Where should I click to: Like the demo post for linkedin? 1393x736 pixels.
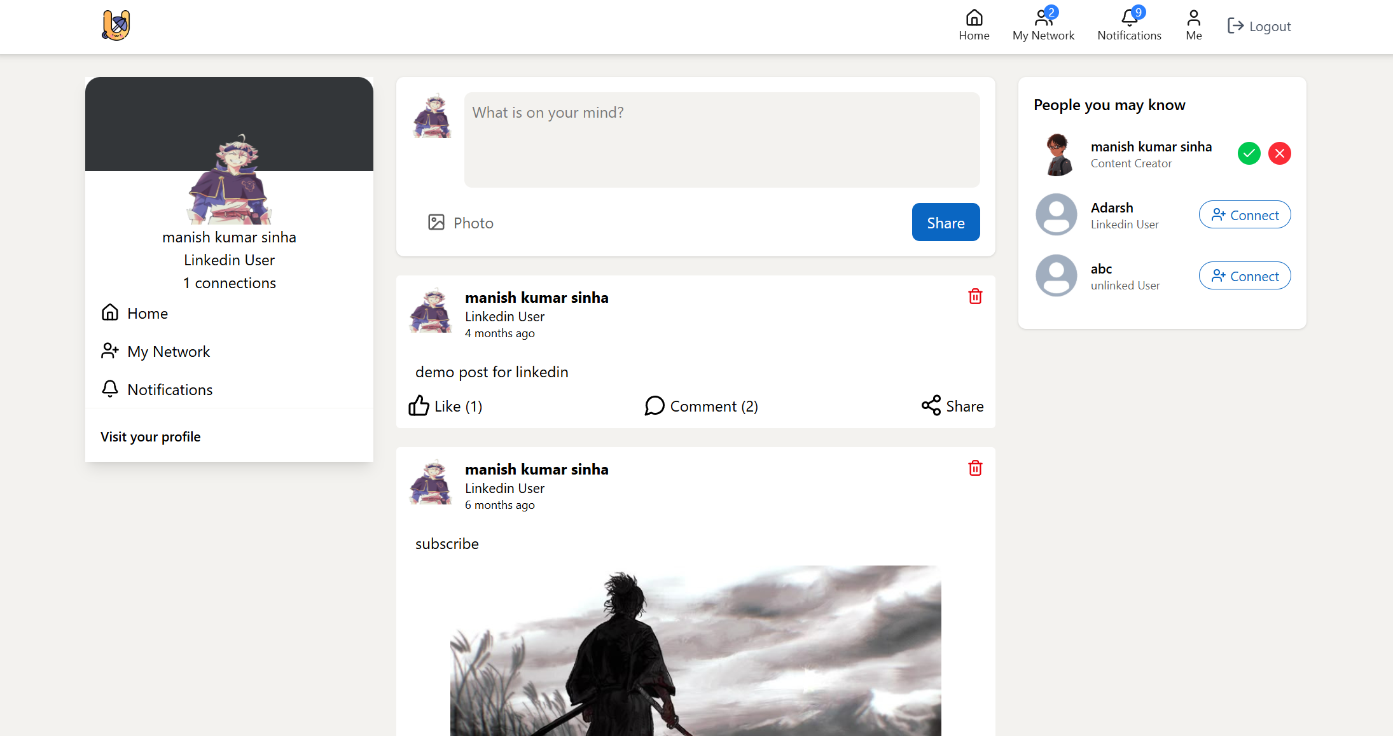445,406
